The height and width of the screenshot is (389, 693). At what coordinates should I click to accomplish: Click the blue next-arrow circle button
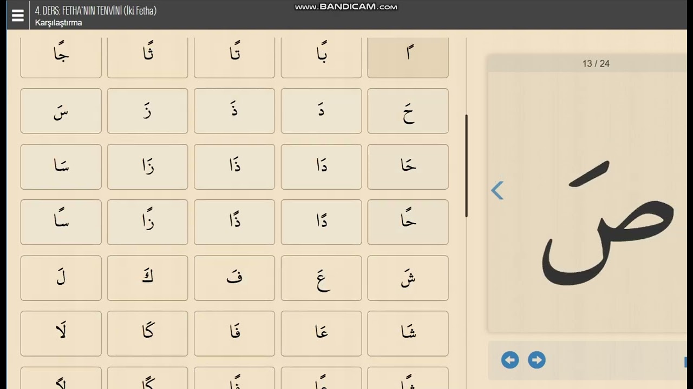[537, 360]
